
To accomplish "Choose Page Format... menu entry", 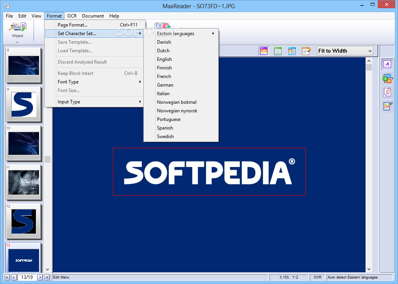I will click(95, 25).
